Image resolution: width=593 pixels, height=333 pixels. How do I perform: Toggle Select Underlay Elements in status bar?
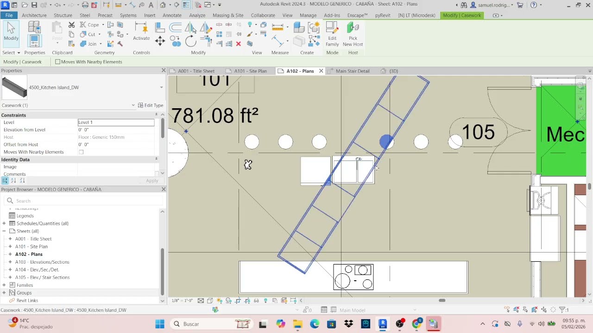tap(517, 310)
